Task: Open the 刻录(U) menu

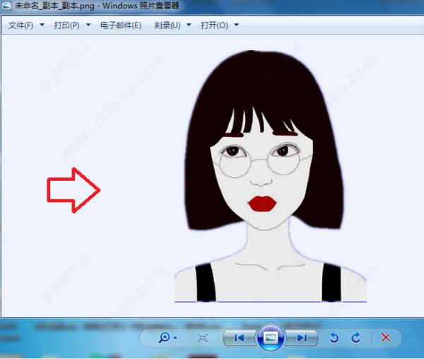Action: [x=167, y=25]
